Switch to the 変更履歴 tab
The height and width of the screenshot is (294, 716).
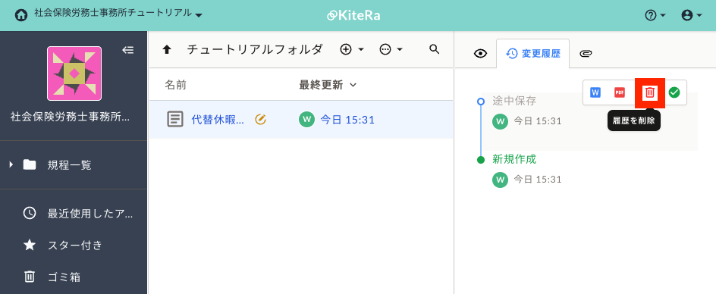pyautogui.click(x=532, y=53)
